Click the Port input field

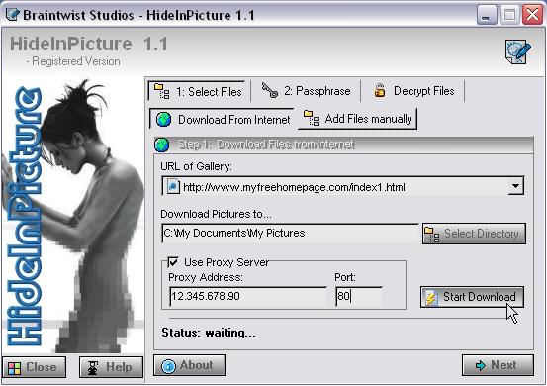[359, 296]
